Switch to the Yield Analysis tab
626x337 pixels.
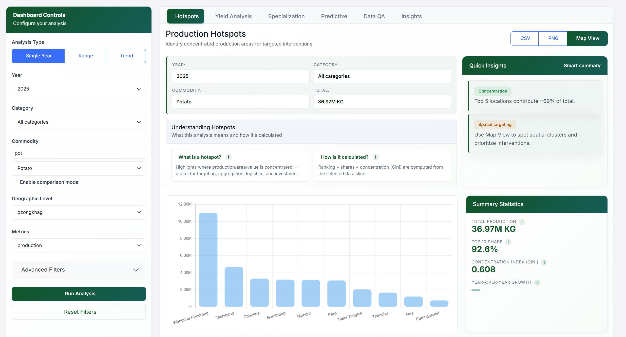point(233,16)
